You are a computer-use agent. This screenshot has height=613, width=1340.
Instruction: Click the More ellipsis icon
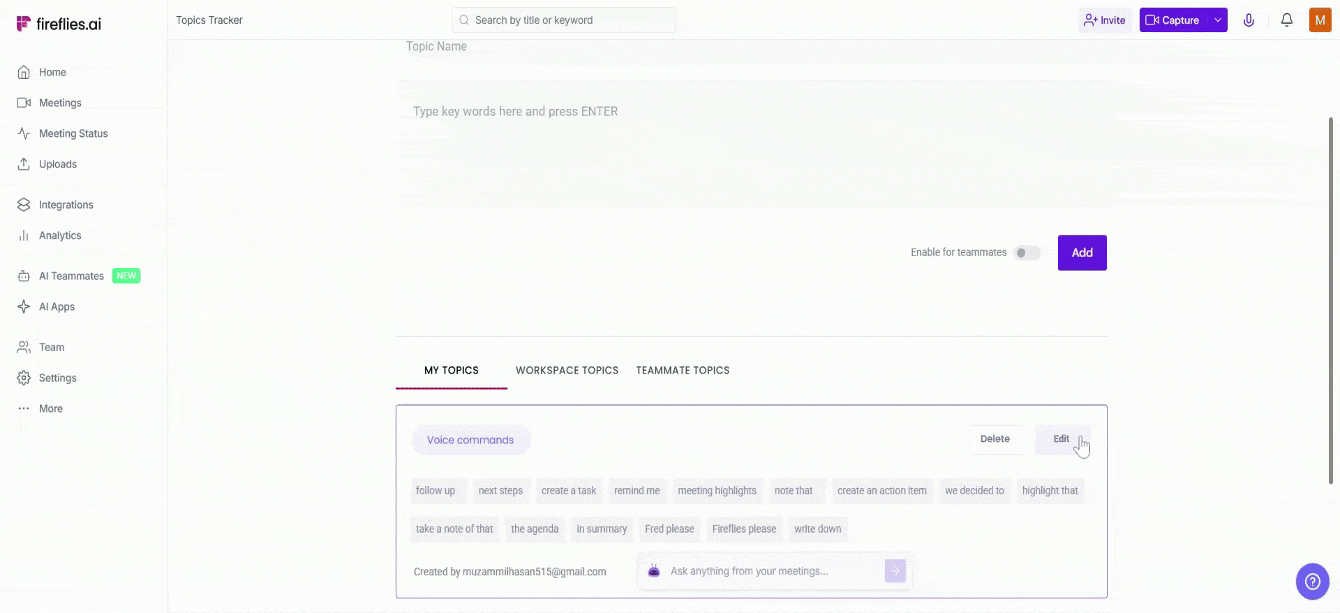pyautogui.click(x=24, y=408)
